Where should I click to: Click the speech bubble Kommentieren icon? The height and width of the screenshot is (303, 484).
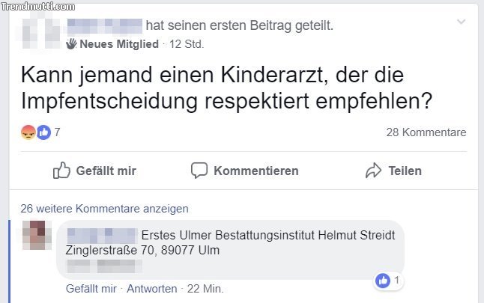click(x=199, y=171)
